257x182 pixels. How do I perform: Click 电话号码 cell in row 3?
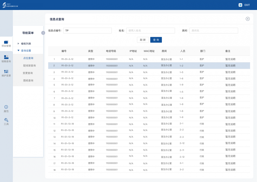click(112, 72)
